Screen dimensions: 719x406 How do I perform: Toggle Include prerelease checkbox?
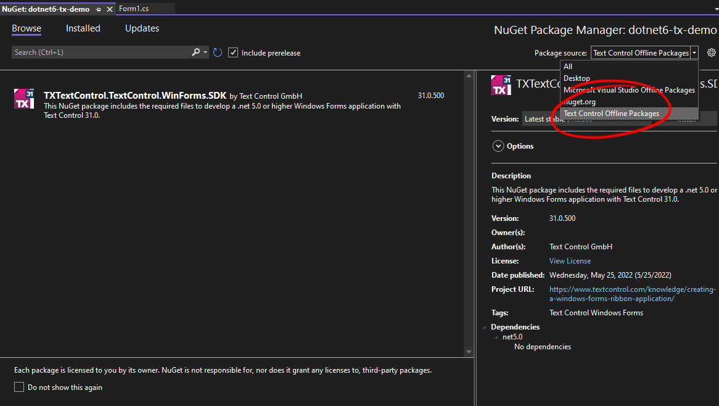pyautogui.click(x=233, y=53)
